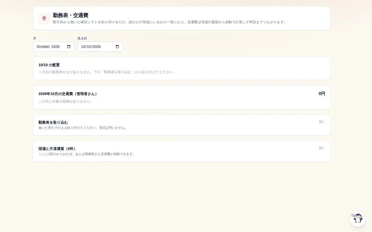
Task: Click the 10/10 の配置 heading
Action: click(49, 65)
